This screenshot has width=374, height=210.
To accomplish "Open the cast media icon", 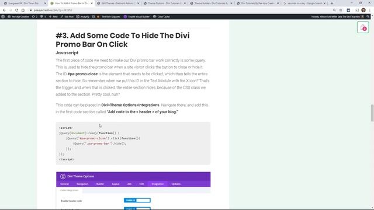I will tap(357, 10).
